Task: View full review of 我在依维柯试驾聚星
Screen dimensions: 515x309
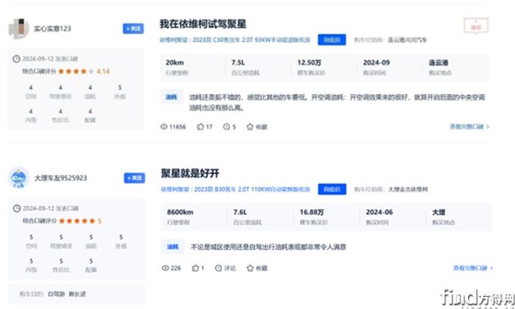Action: [470, 126]
